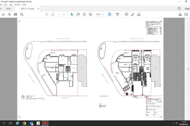Select the arrow selection tool
The height and width of the screenshot is (126, 190).
point(72,14)
